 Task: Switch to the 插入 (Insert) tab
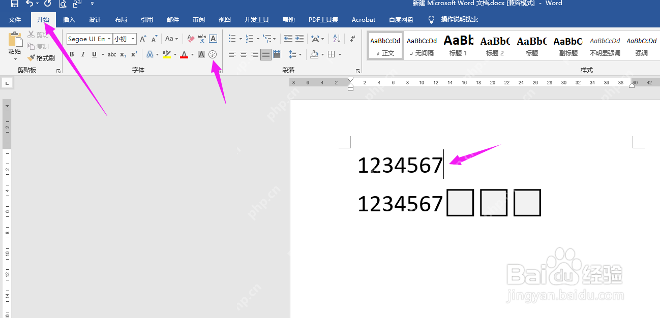(69, 20)
